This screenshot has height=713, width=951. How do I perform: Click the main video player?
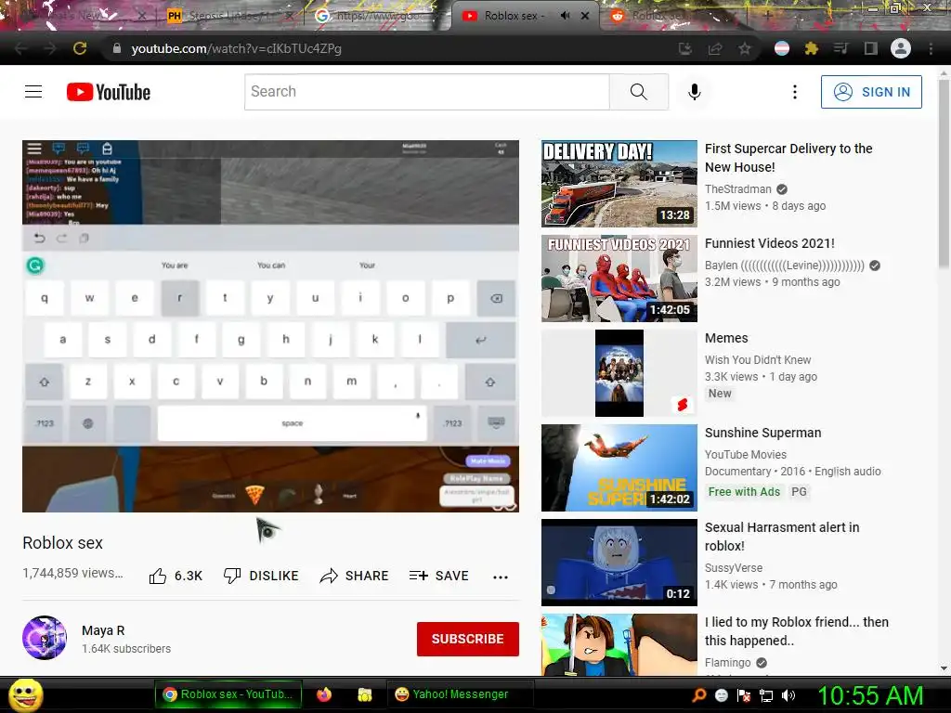270,326
